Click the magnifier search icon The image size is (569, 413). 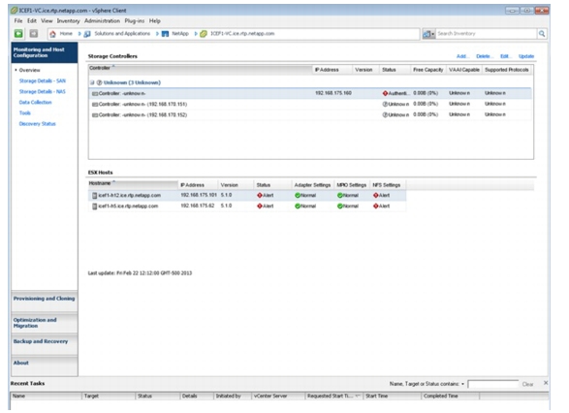542,34
